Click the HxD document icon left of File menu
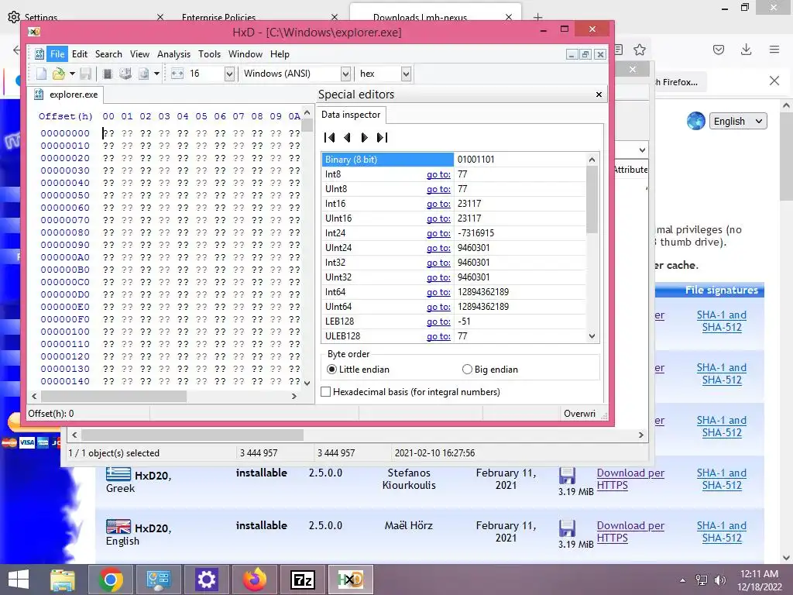Image resolution: width=793 pixels, height=595 pixels. pyautogui.click(x=39, y=54)
